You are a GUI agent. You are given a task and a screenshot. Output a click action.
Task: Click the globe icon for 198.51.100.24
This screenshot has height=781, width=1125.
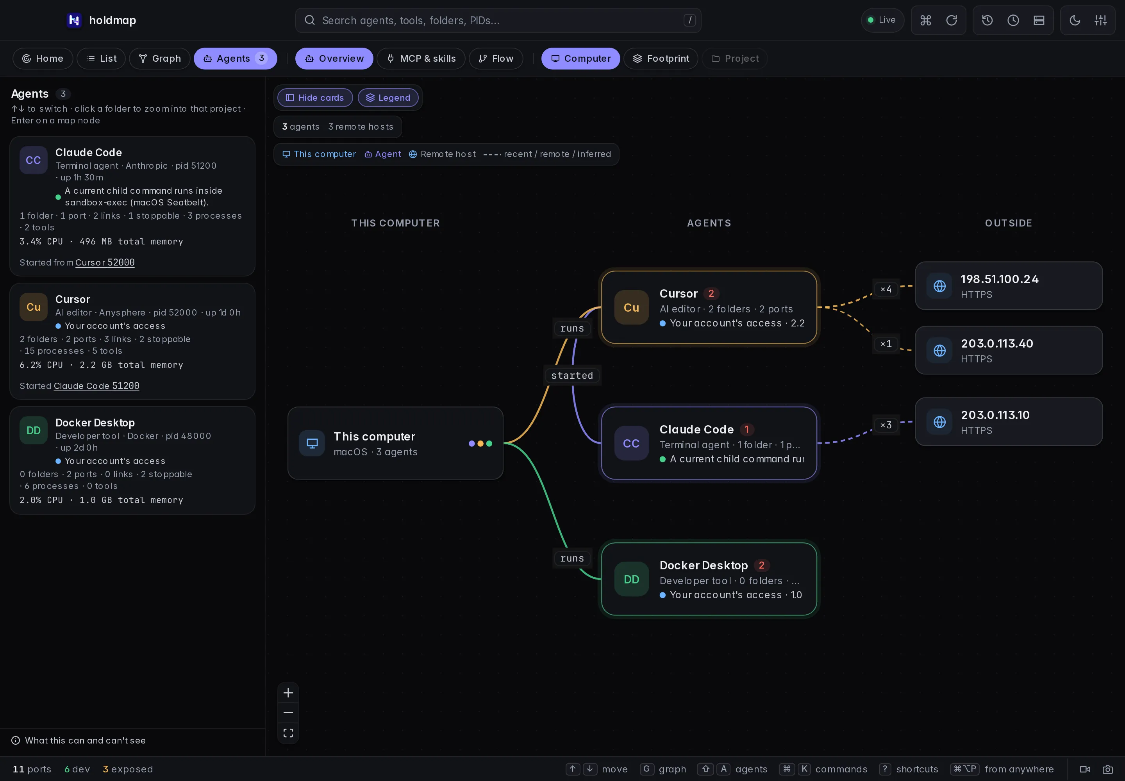click(x=939, y=286)
